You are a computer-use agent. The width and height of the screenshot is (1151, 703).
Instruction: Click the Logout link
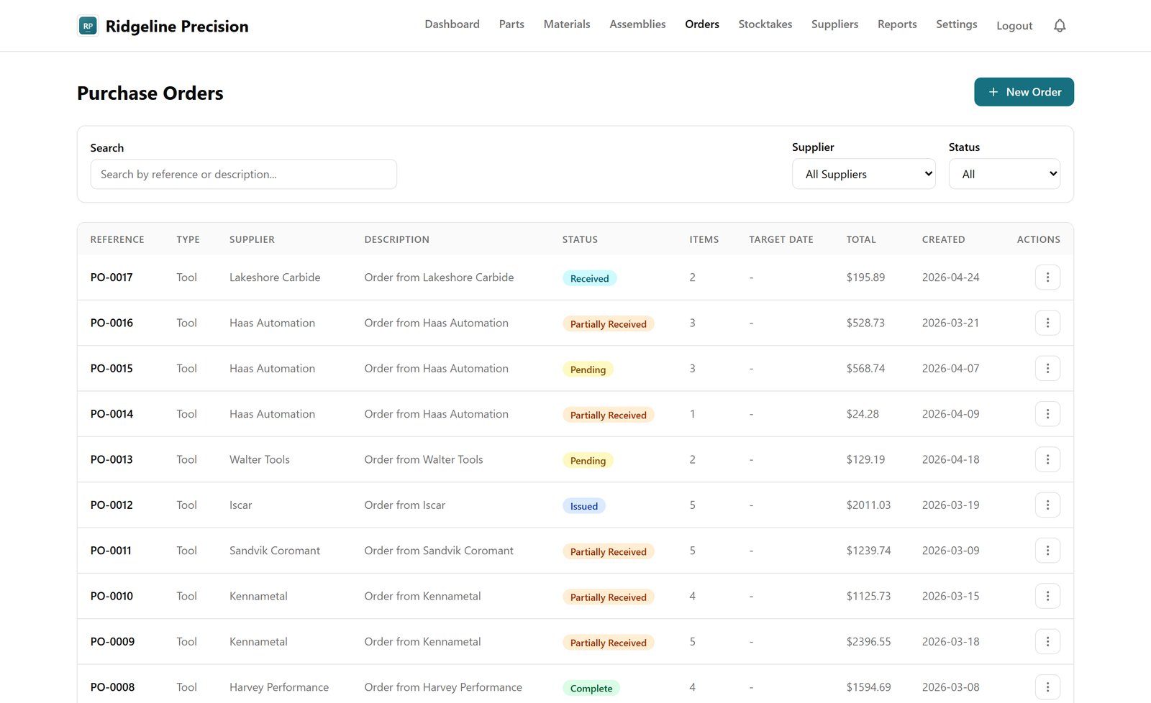tap(1014, 26)
